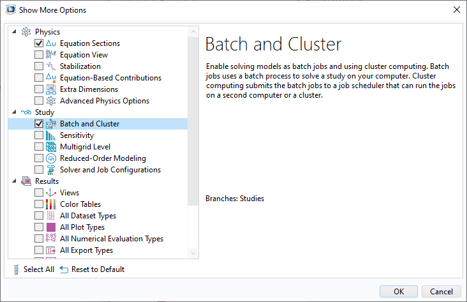Click the Select All button
This screenshot has height=302, width=467.
pos(34,269)
